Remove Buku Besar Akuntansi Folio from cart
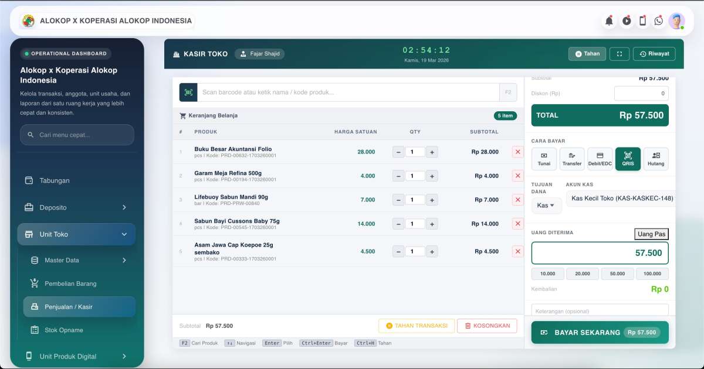Screen dimensions: 704x369 click(517, 152)
